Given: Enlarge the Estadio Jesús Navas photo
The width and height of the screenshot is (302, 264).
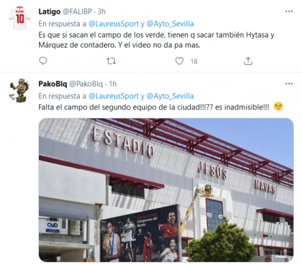Looking at the screenshot, I should click(166, 190).
